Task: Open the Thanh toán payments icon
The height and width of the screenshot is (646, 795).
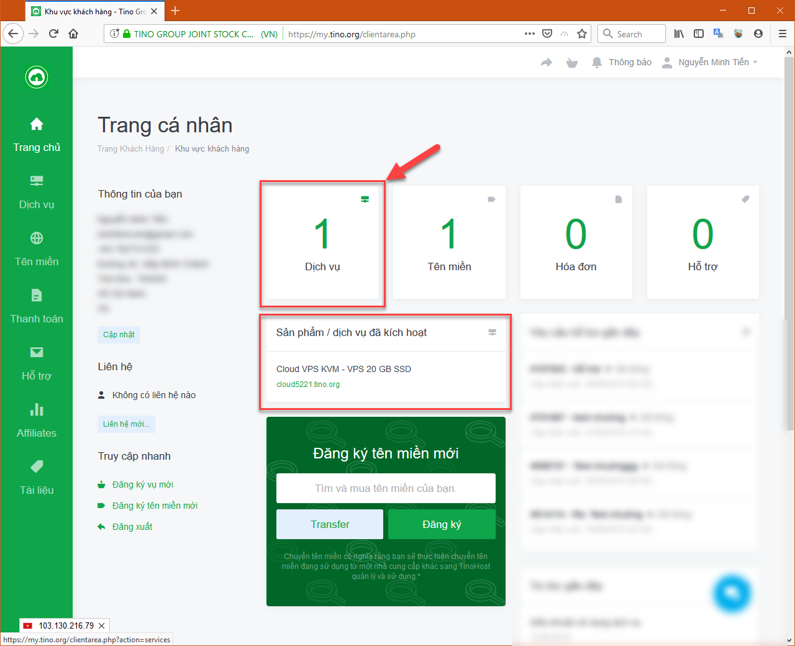Action: click(x=37, y=295)
